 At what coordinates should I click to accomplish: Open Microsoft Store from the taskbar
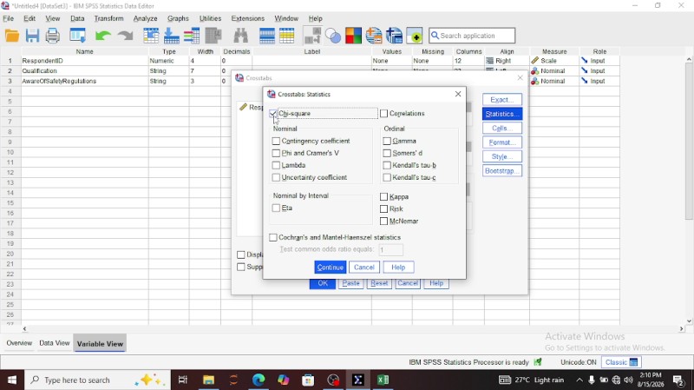308,380
